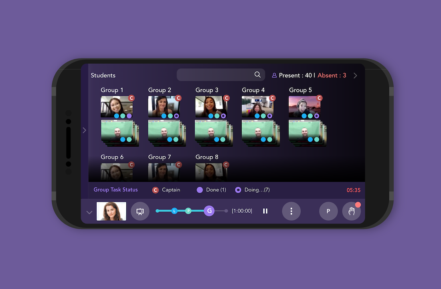Click the Group 7 label
The height and width of the screenshot is (289, 441).
(x=160, y=157)
